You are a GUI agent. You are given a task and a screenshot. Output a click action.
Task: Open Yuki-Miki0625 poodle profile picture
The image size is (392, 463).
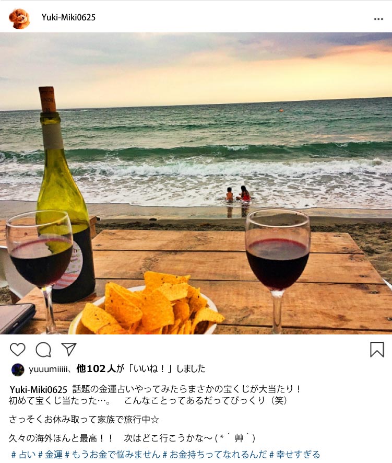[19, 19]
